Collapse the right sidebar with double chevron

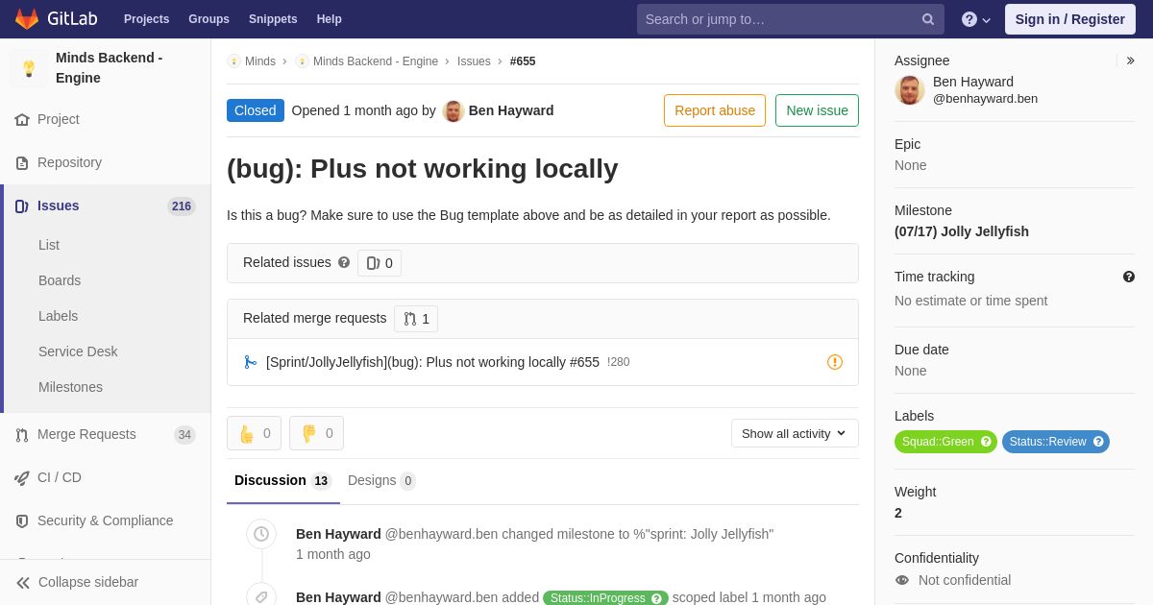(1130, 60)
